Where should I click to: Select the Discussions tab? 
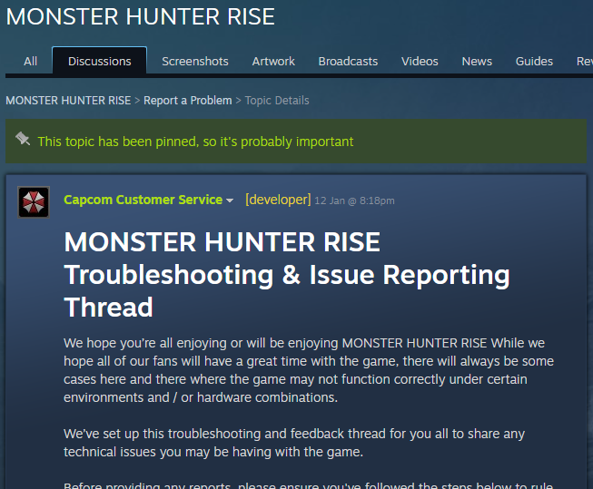[x=100, y=61]
